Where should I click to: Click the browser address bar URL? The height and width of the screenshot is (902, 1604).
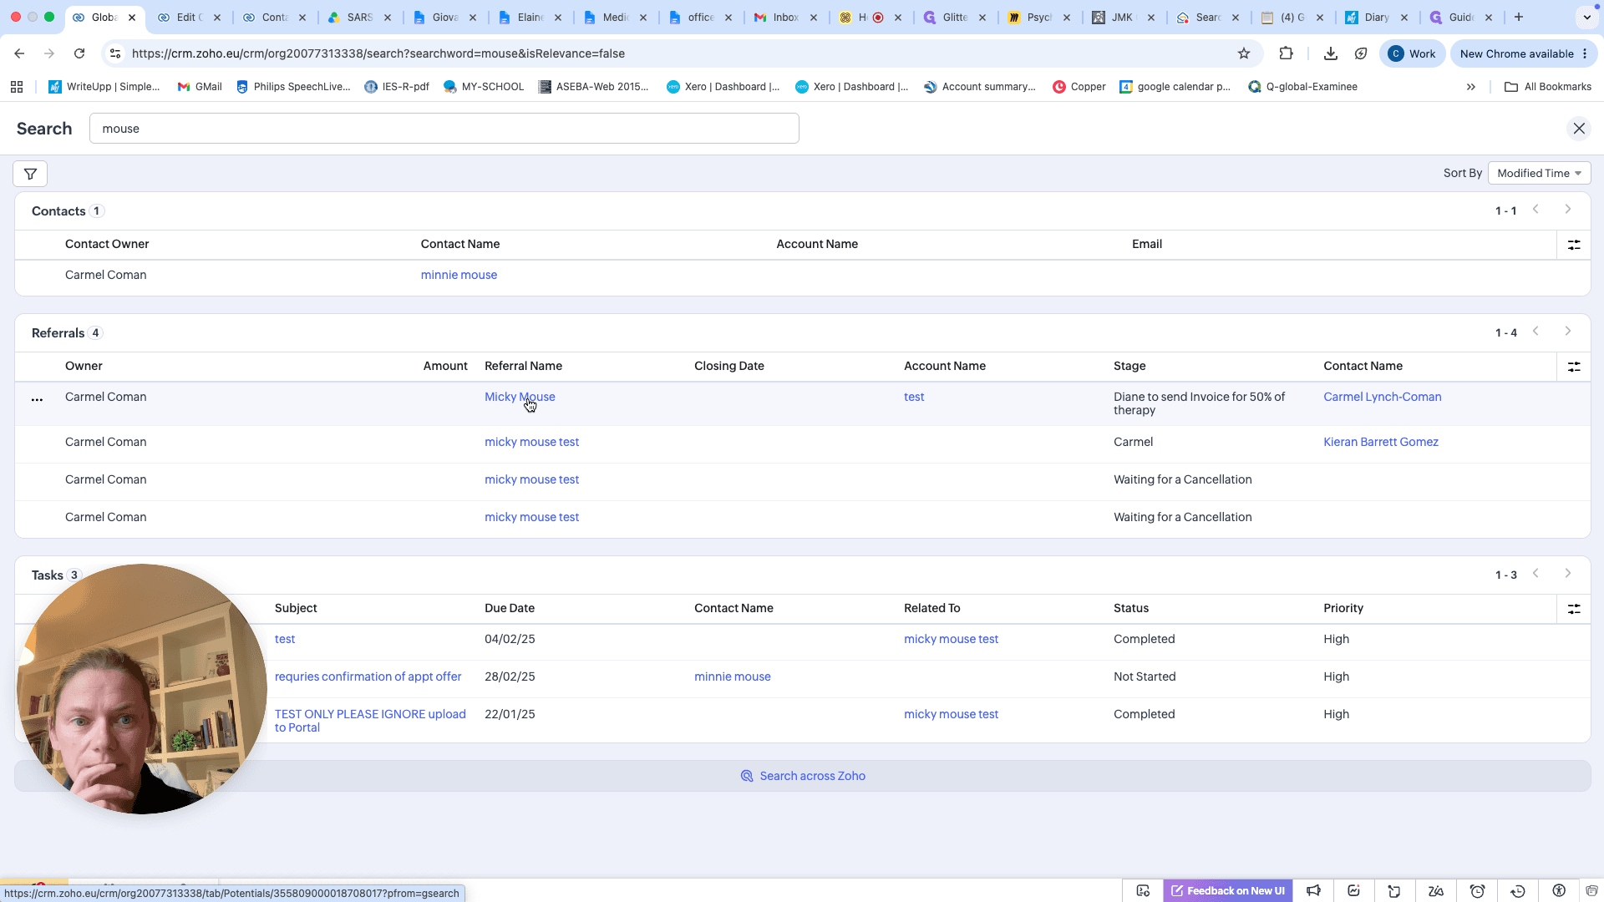tap(378, 53)
